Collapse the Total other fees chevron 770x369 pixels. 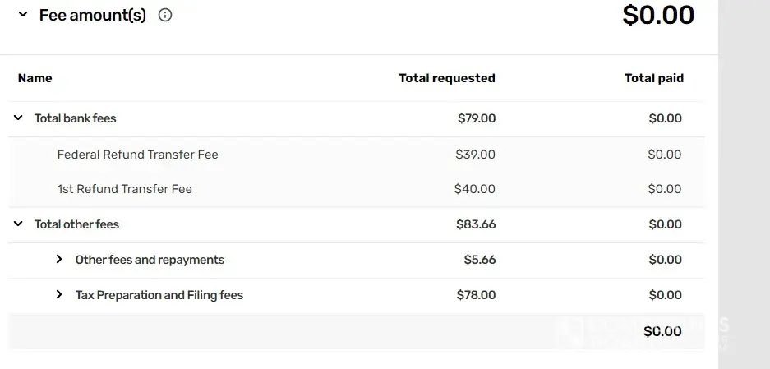click(x=18, y=224)
